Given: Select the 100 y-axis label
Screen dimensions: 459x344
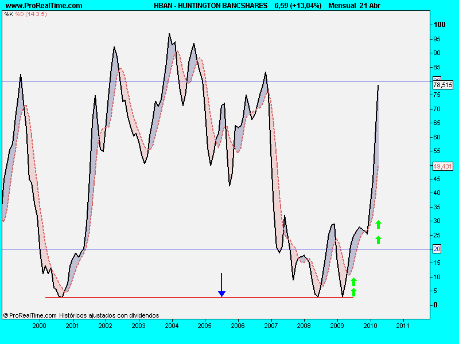Looking at the screenshot, I should (439, 25).
